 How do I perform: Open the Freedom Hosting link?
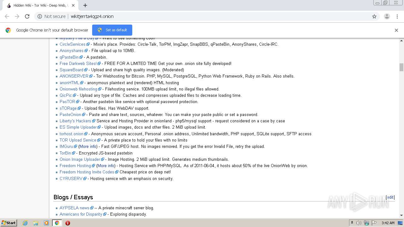75,166
